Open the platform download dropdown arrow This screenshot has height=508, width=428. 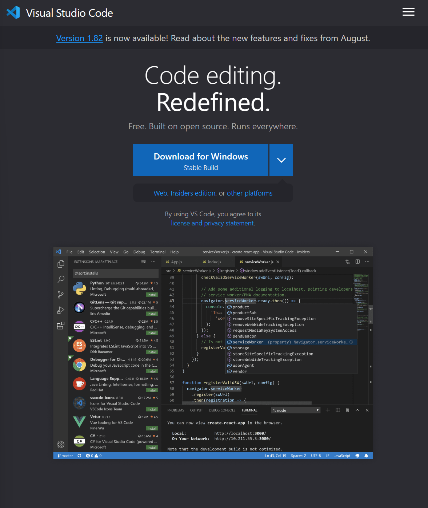pyautogui.click(x=281, y=160)
